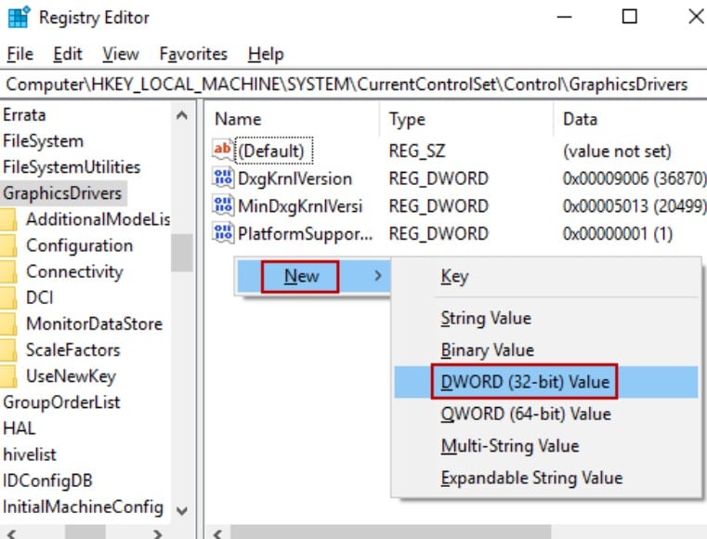Click the values pane horizontal scrollbar thumb
The width and height of the screenshot is (707, 539).
tap(391, 533)
